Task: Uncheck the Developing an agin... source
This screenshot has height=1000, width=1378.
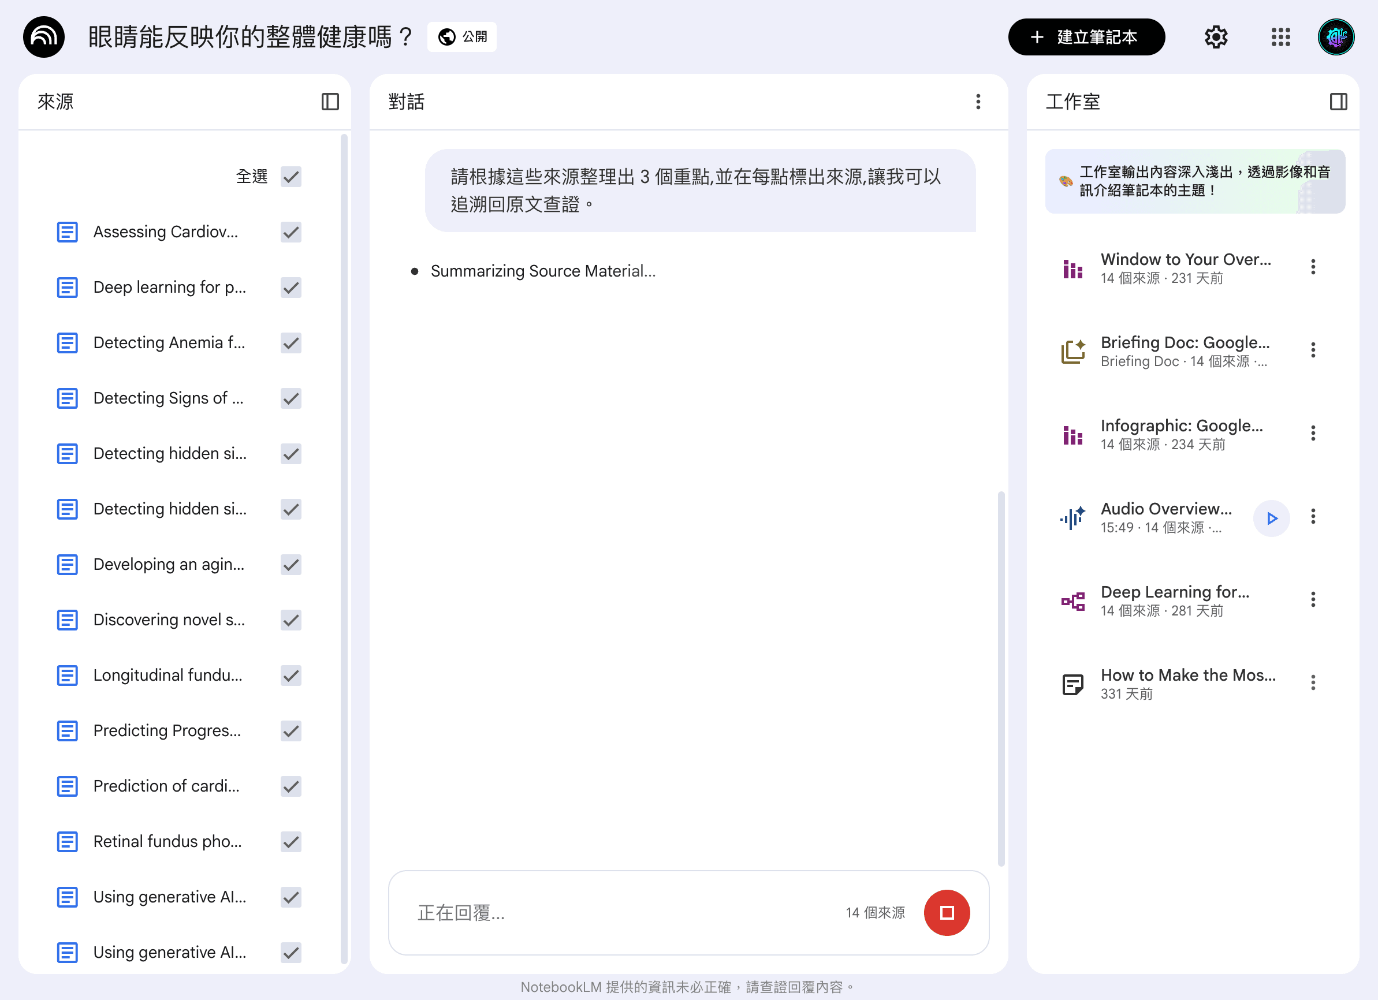Action: 291,565
